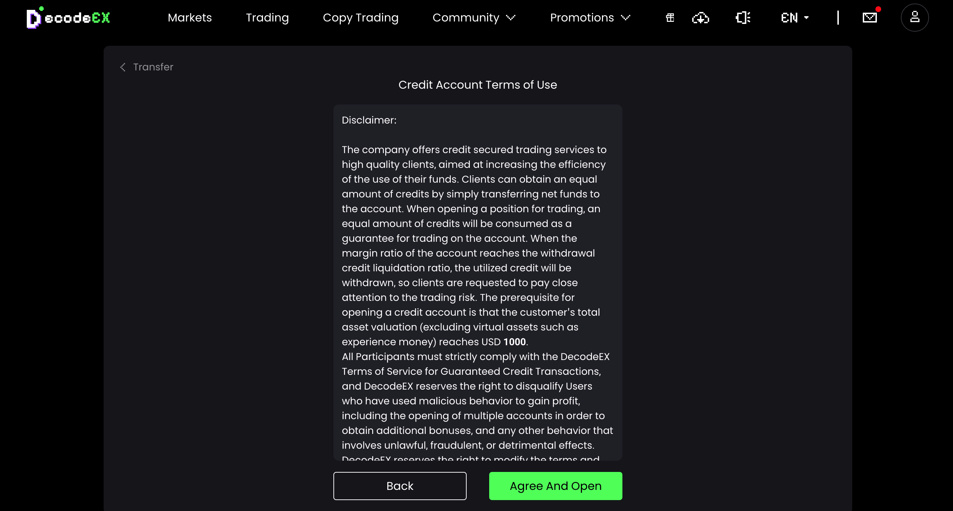Open the gift rewards icon
This screenshot has height=511, width=953.
pos(670,17)
